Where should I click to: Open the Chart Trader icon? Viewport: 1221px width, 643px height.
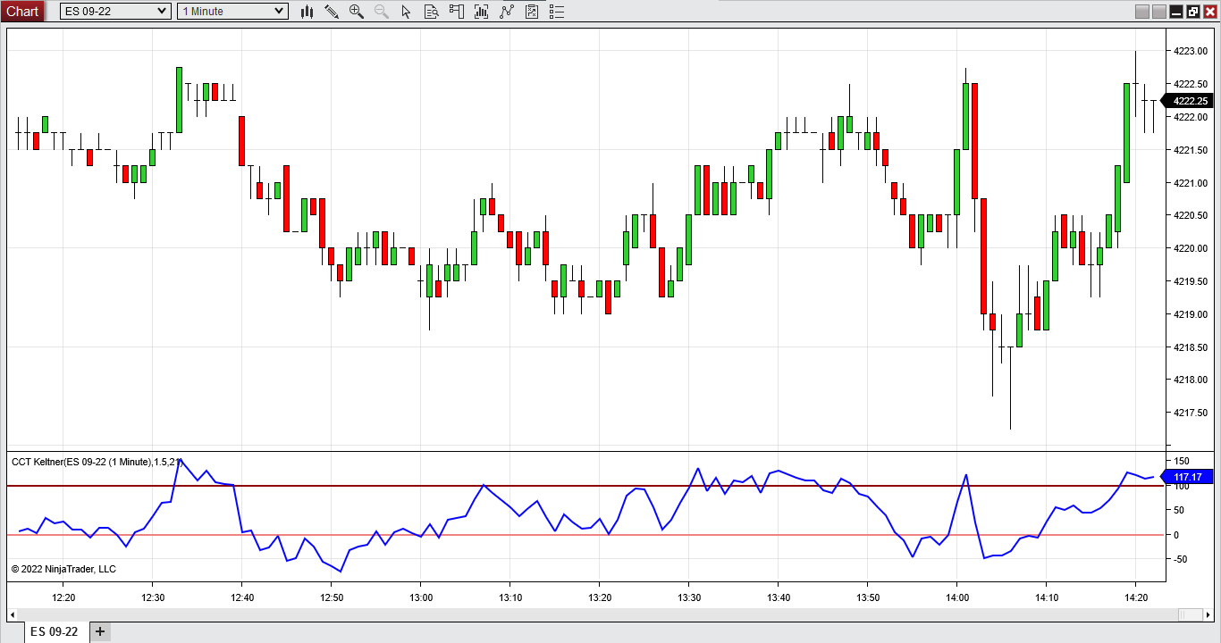[x=457, y=12]
